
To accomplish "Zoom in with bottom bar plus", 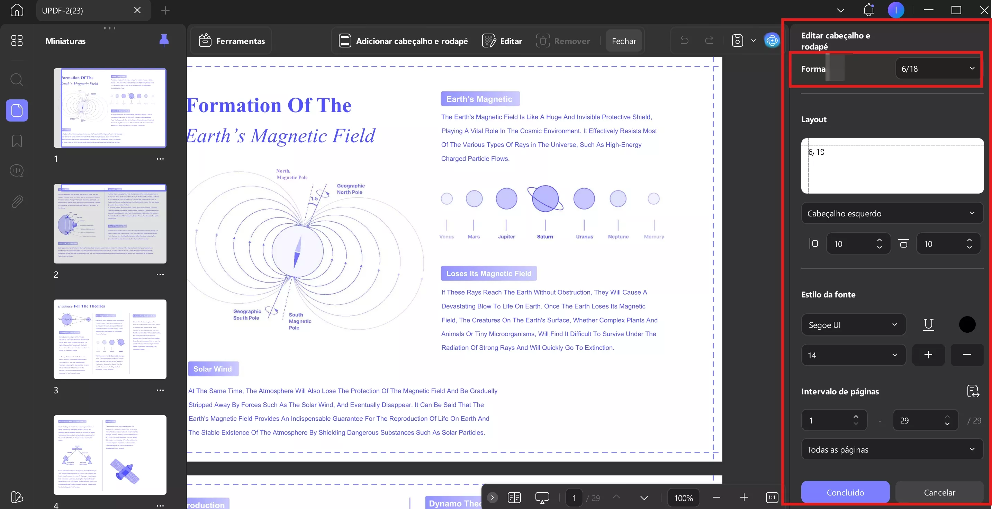I will [x=744, y=498].
